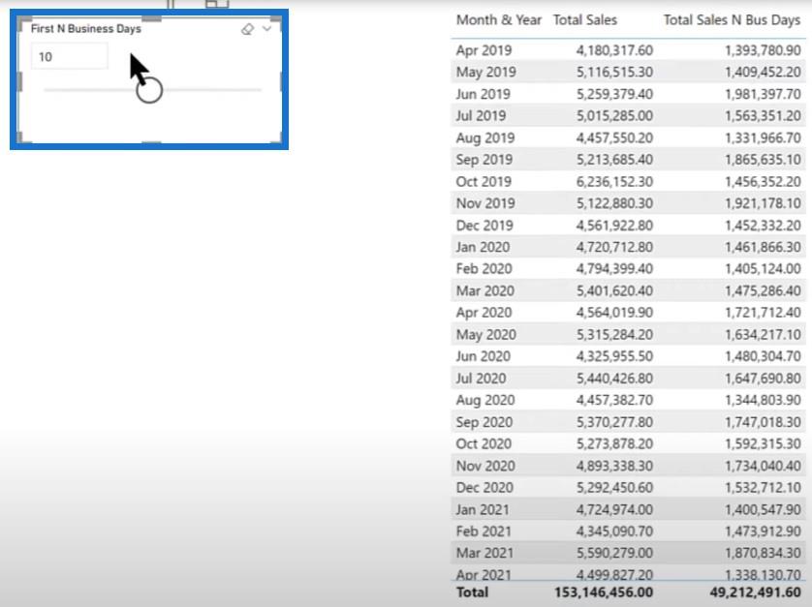Select the Dec 2019 row label
The width and height of the screenshot is (812, 607).
(x=484, y=226)
